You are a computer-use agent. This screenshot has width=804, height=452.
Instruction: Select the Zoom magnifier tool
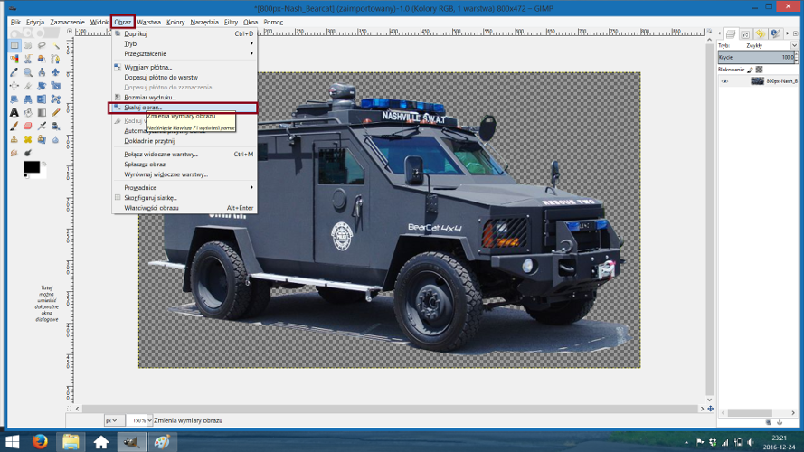[28, 72]
